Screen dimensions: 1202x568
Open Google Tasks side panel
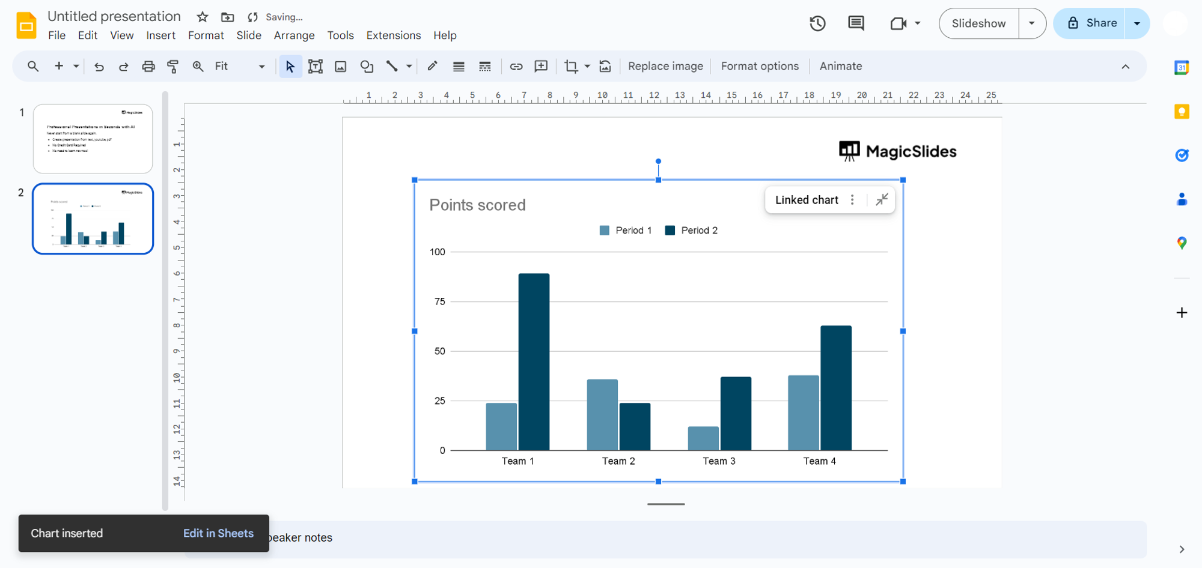tap(1182, 156)
